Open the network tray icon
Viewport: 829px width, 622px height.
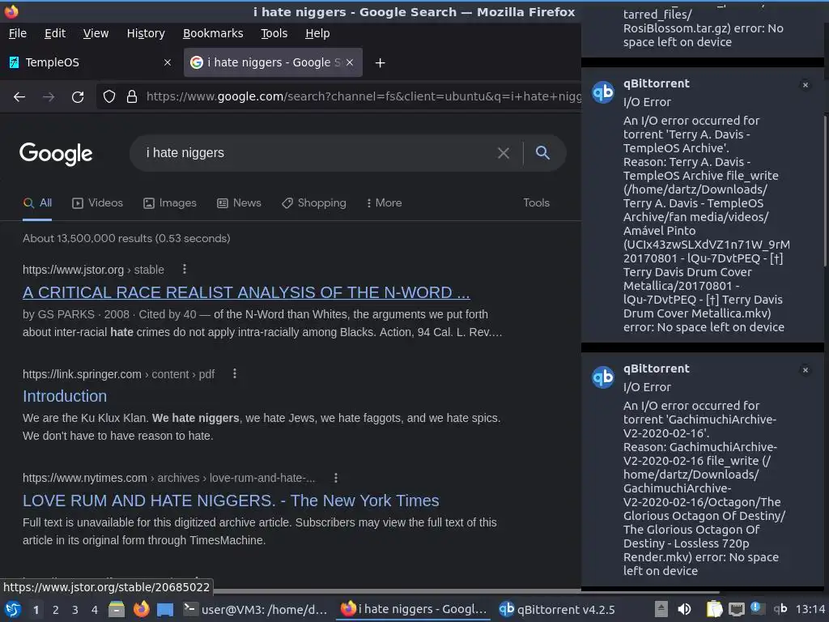pos(737,609)
